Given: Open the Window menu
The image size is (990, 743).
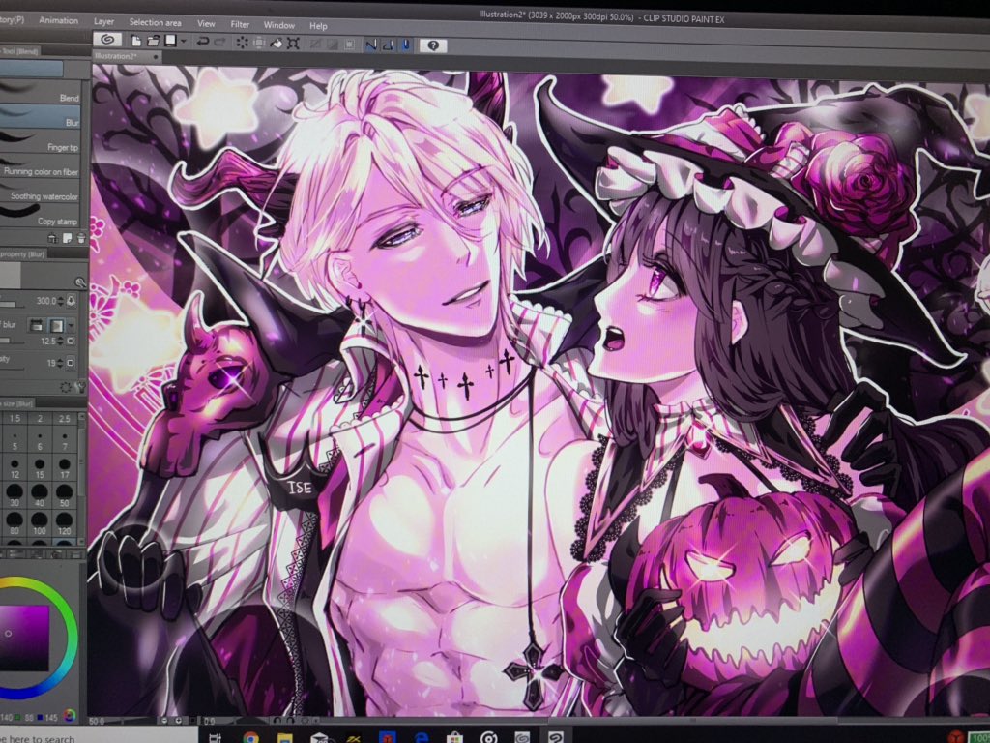Looking at the screenshot, I should (278, 25).
